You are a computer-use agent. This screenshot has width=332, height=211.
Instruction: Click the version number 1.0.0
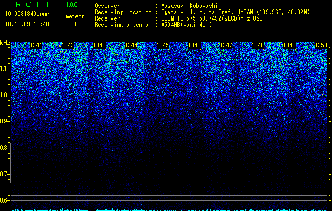click(x=72, y=4)
